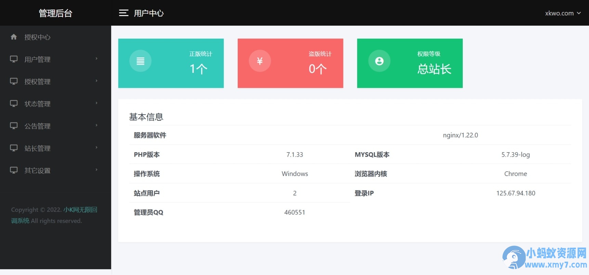Screen dimensions: 589x275
Task: Click the 1个 count in 正版统计
Action: (x=198, y=69)
